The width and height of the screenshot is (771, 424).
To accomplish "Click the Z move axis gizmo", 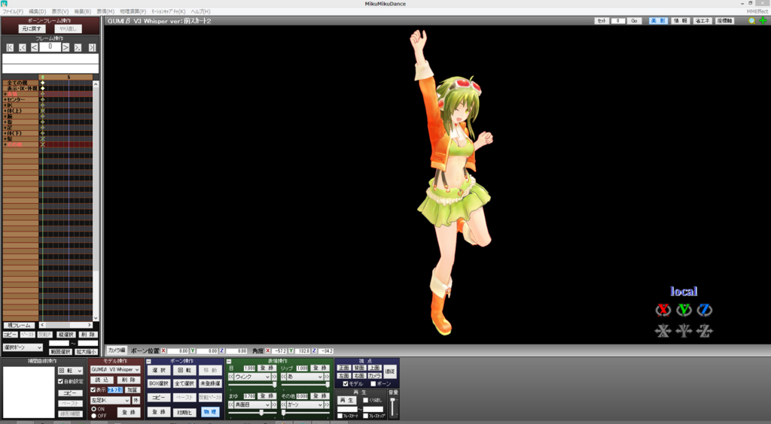I will click(705, 332).
